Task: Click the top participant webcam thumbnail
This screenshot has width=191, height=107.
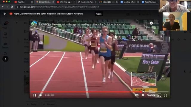Action: 174,6
